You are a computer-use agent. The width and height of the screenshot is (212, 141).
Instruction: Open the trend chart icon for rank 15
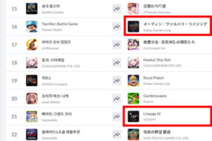(117, 9)
